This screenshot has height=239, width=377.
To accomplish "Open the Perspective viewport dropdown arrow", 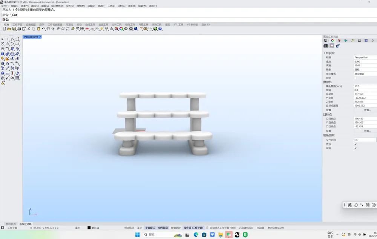I will [x=41, y=37].
